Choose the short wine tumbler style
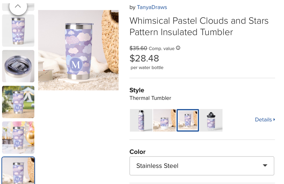 (x=164, y=120)
